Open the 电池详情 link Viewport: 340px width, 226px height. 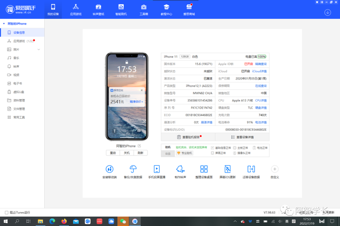[261, 122]
